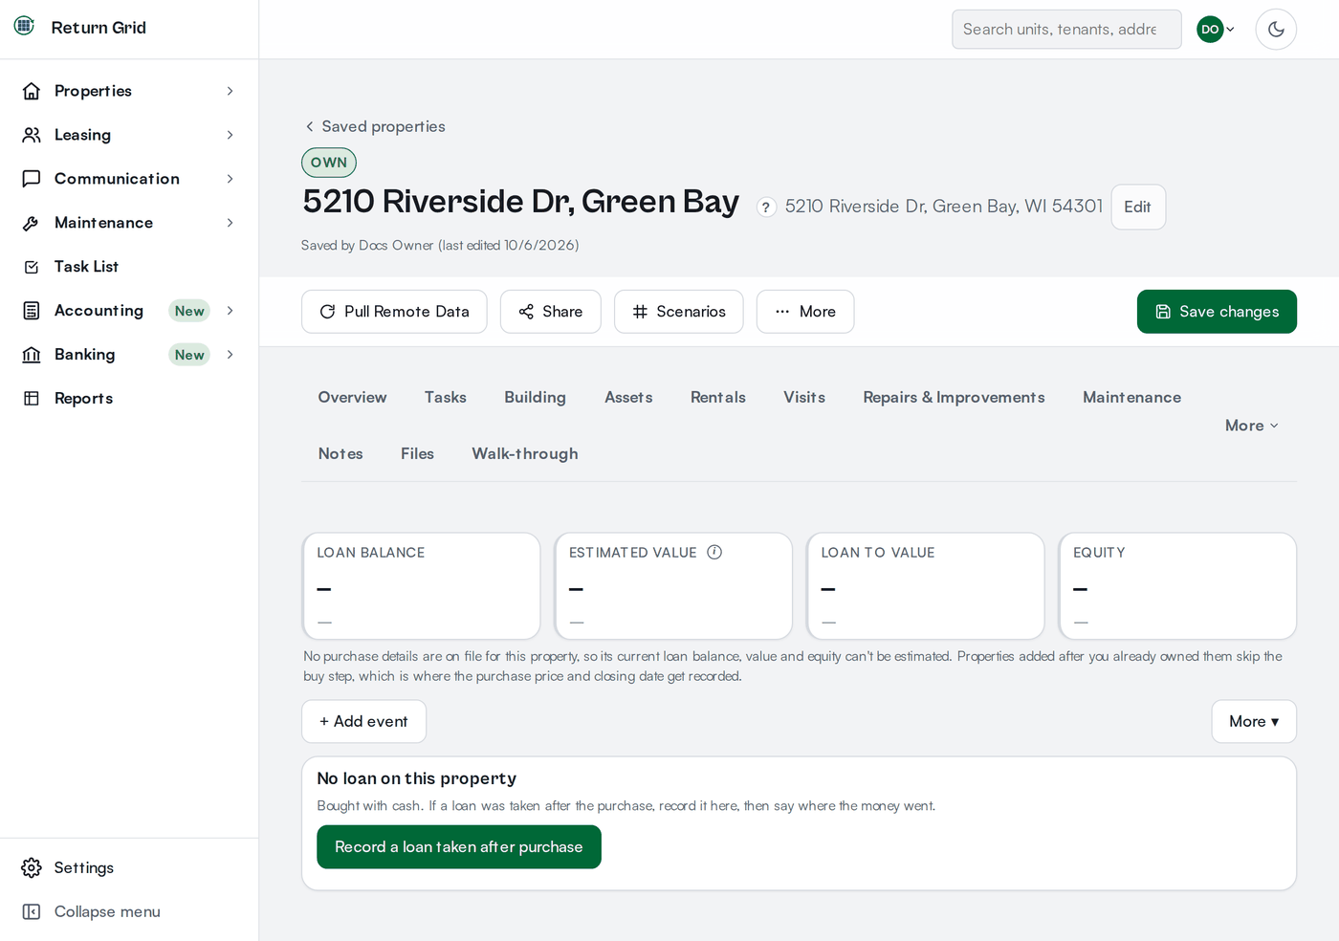Image resolution: width=1339 pixels, height=941 pixels.
Task: Click the Maintenance wrench icon
Action: [32, 223]
